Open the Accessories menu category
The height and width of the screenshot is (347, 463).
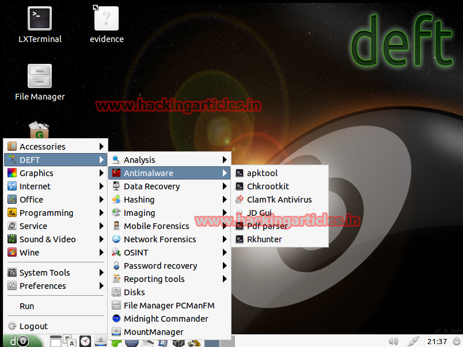55,146
